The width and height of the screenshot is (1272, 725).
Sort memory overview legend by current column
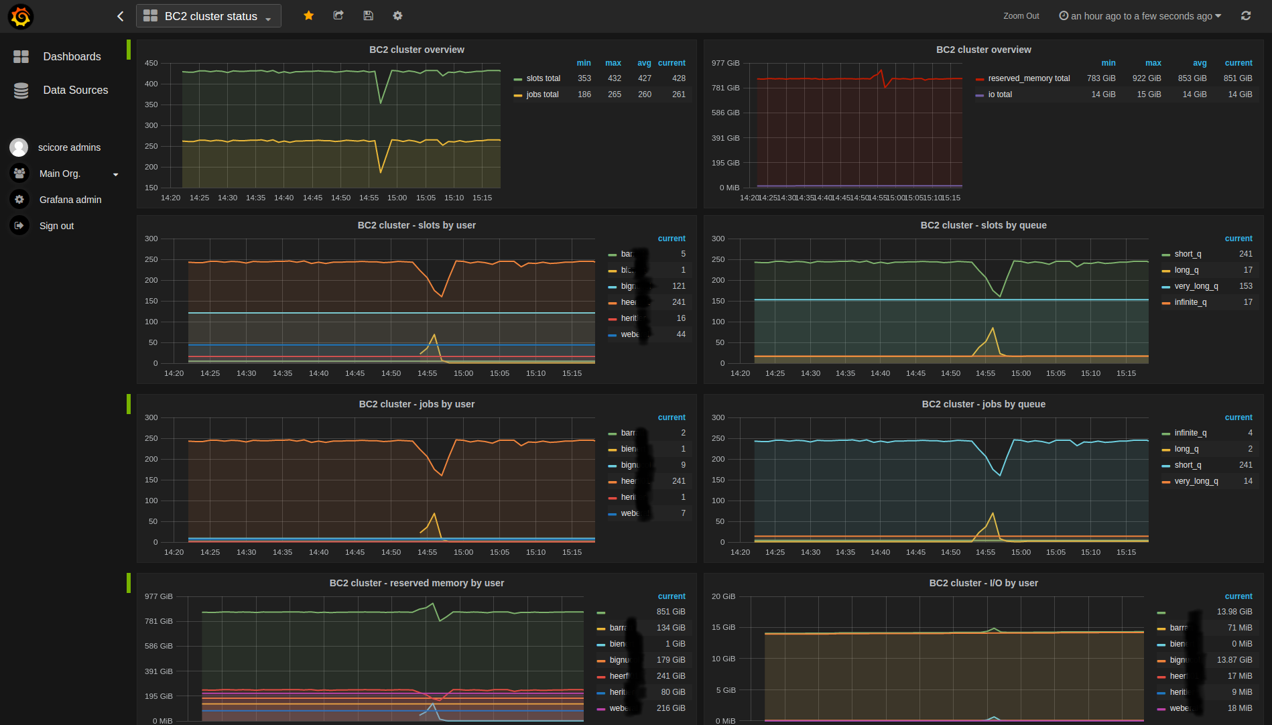(x=1238, y=63)
